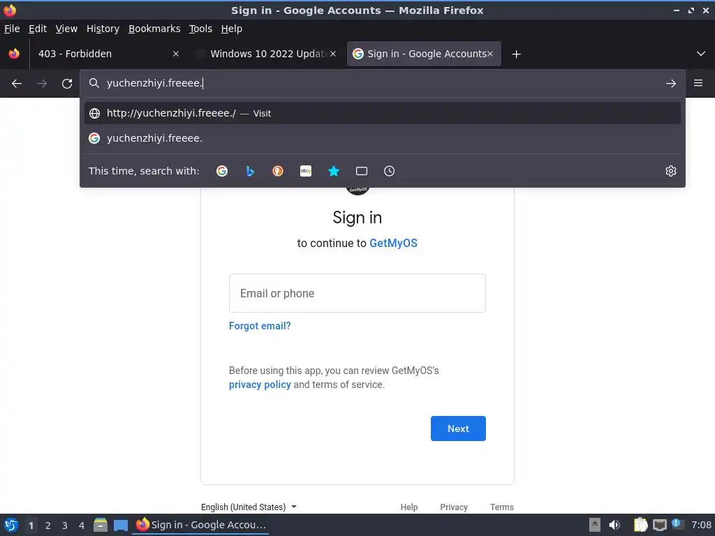Viewport: 715px width, 536px height.
Task: Switch to workspace 2 in taskbar
Action: 48,526
